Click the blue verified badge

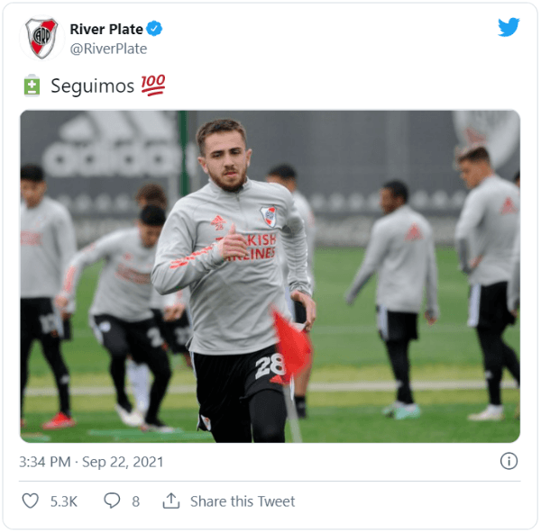(x=154, y=29)
